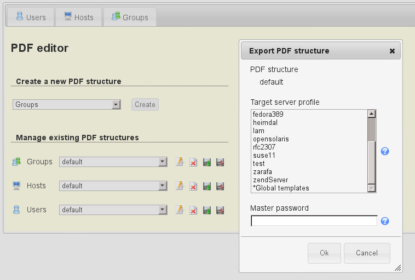The width and height of the screenshot is (415, 280).
Task: Open help for Master password field
Action: pos(385,221)
